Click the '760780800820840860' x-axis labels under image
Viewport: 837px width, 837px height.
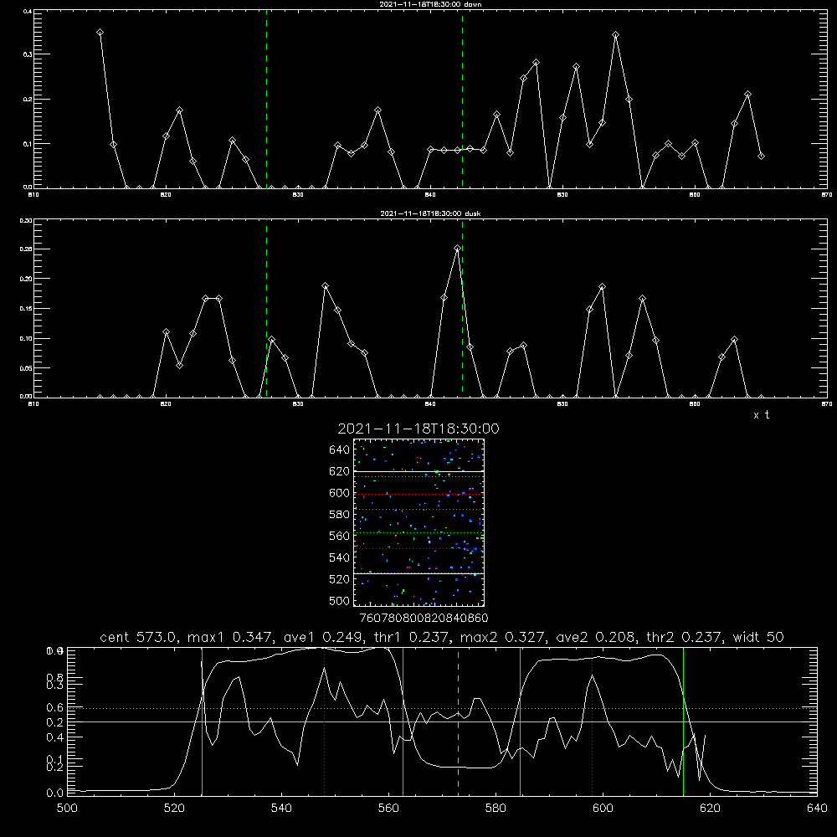424,619
